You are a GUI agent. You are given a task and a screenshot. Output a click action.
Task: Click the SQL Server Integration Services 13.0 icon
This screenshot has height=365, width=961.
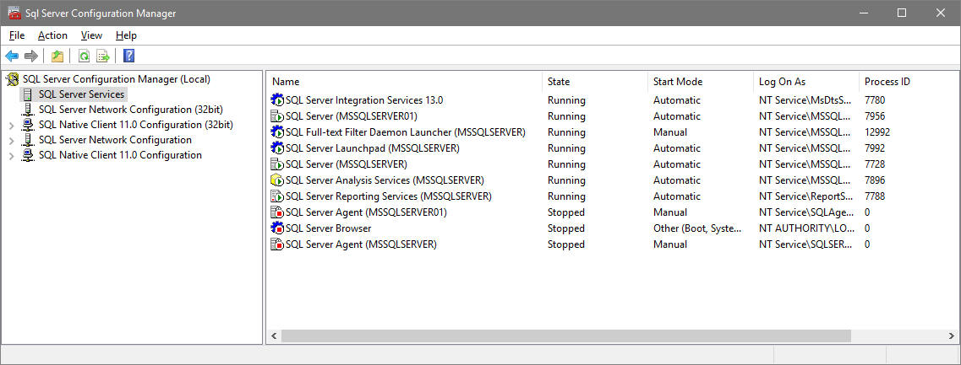pos(277,99)
